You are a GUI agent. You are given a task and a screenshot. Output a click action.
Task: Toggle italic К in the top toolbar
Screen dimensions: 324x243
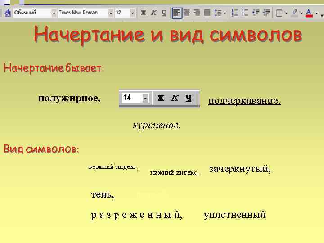click(153, 13)
